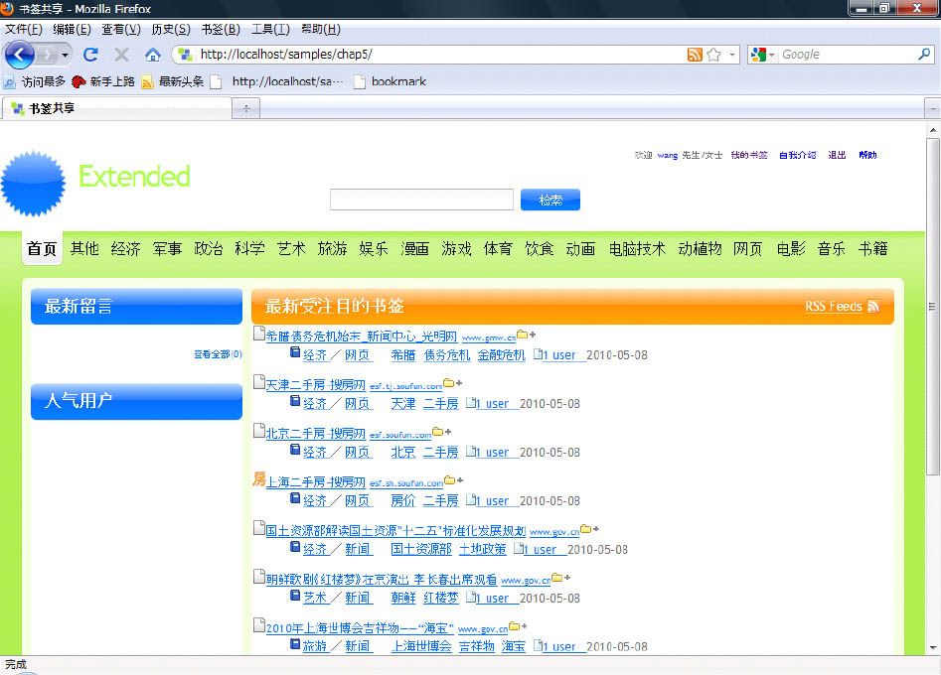
Task: Open the 查看(V) menu
Action: 120,29
